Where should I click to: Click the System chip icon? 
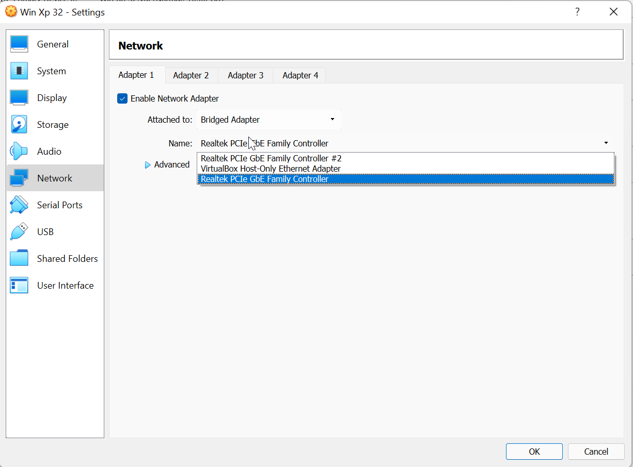pos(19,71)
